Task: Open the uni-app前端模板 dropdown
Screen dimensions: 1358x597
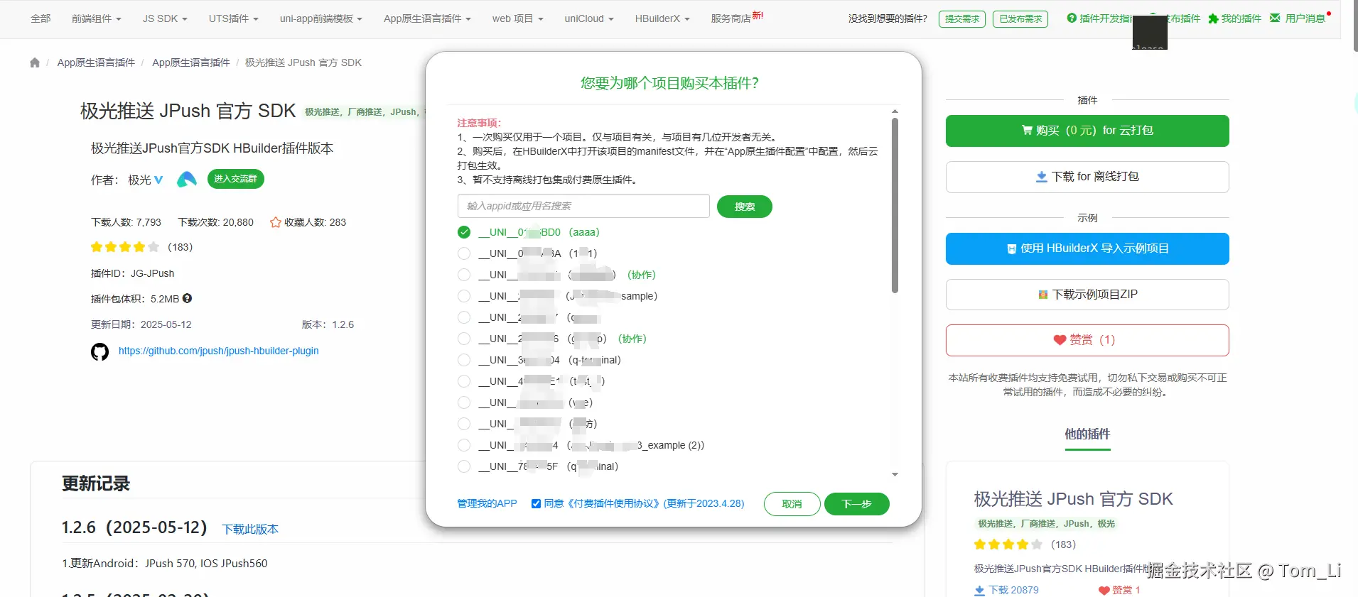Action: point(321,19)
